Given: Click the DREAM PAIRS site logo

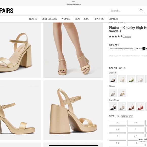Looking at the screenshot, I should (7, 11).
